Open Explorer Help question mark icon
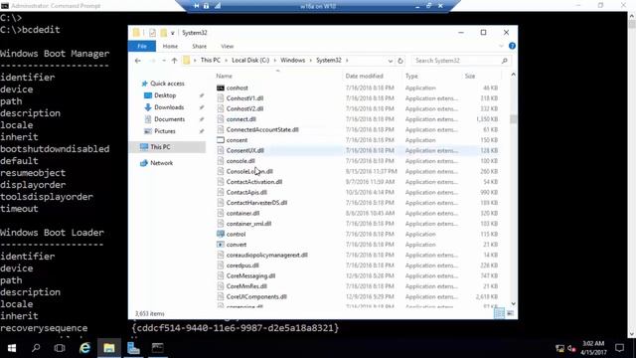636x358 pixels. [x=512, y=46]
